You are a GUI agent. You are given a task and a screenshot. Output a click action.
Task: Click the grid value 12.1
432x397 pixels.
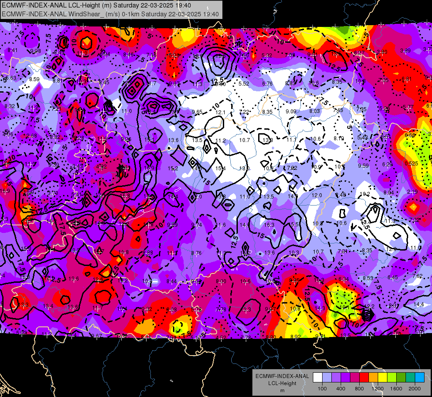220,112
